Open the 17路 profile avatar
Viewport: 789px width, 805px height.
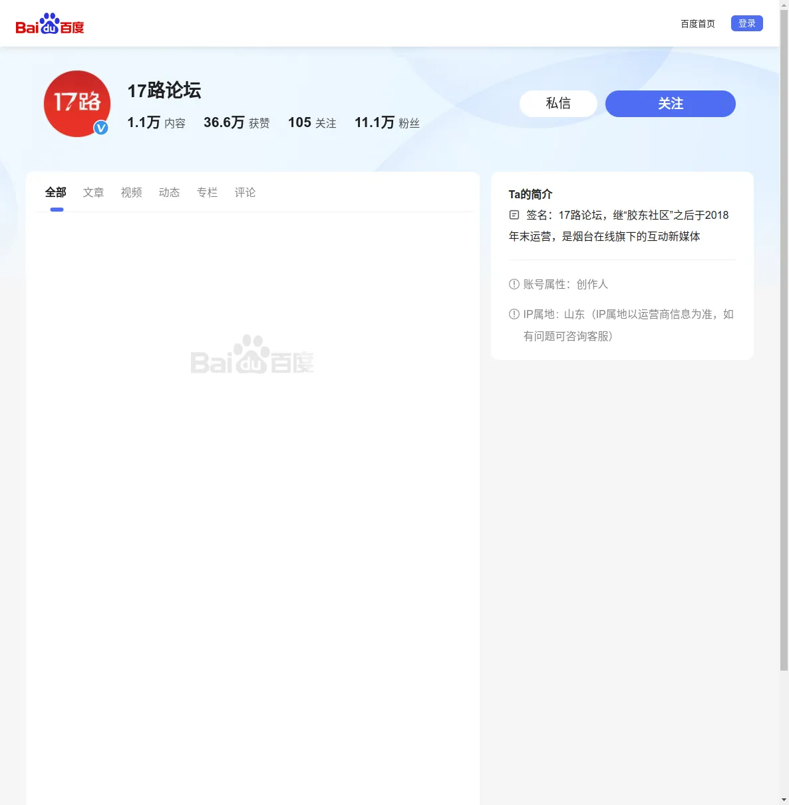(x=77, y=104)
